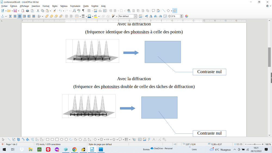Expand the Symbol Shapes smiley dropdown arrow
Image resolution: width=272 pixels, height=153 pixels.
(104, 140)
